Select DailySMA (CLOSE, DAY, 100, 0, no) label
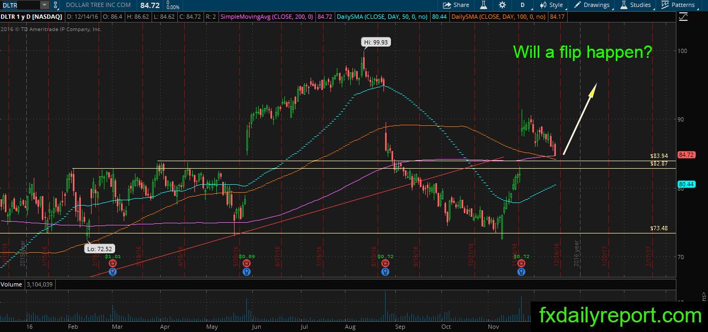This screenshot has width=708, height=332. 499,17
